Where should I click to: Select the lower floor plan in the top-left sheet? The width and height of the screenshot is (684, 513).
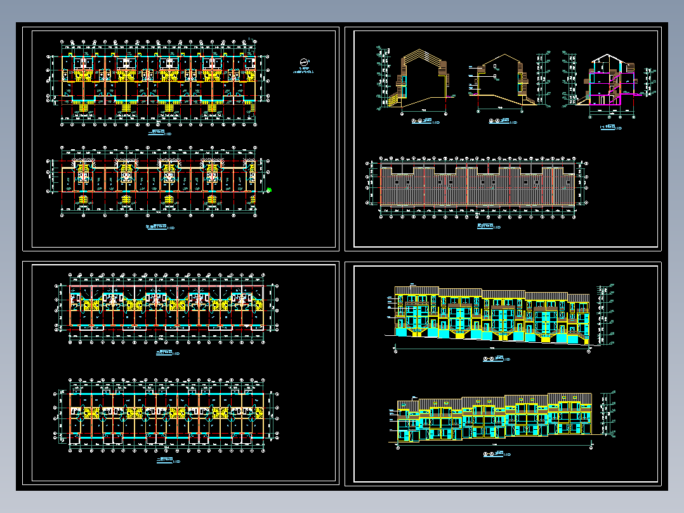(158, 182)
